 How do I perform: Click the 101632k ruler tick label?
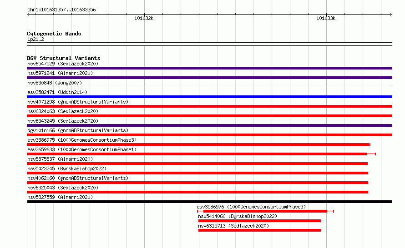click(x=144, y=18)
